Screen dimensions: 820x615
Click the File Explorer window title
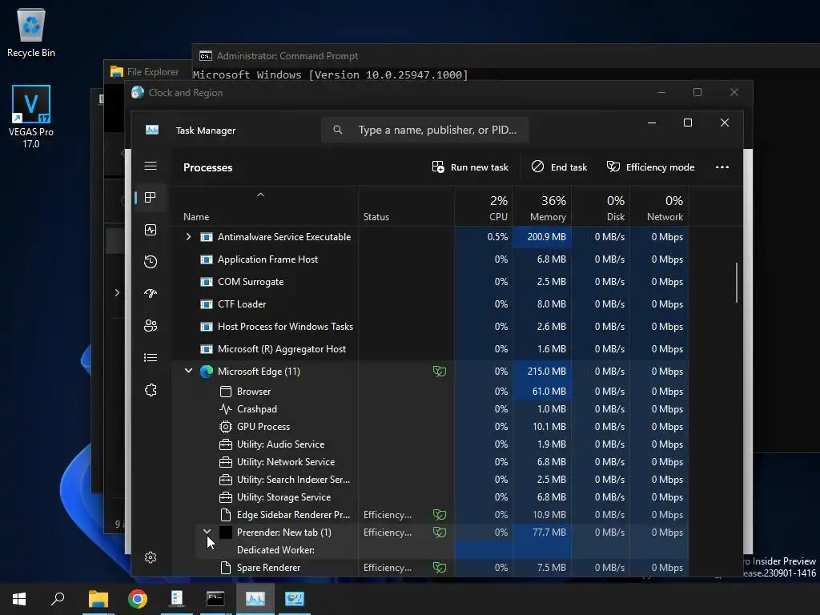click(153, 71)
